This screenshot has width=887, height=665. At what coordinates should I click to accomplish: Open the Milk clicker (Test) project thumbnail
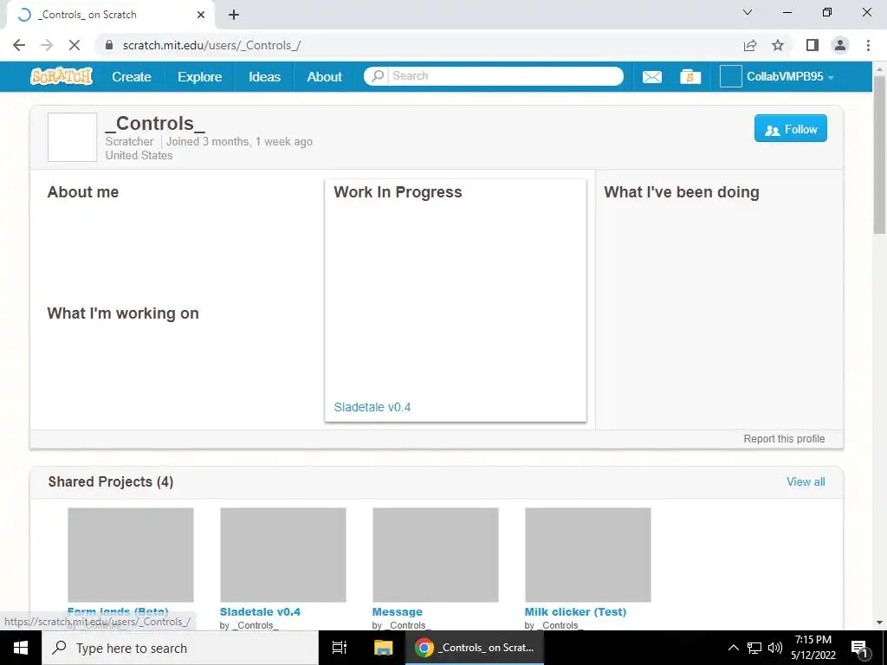tap(588, 555)
